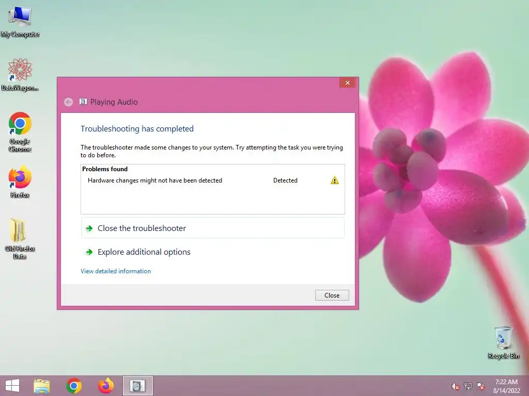Click the Playing Audio title icon

click(83, 102)
